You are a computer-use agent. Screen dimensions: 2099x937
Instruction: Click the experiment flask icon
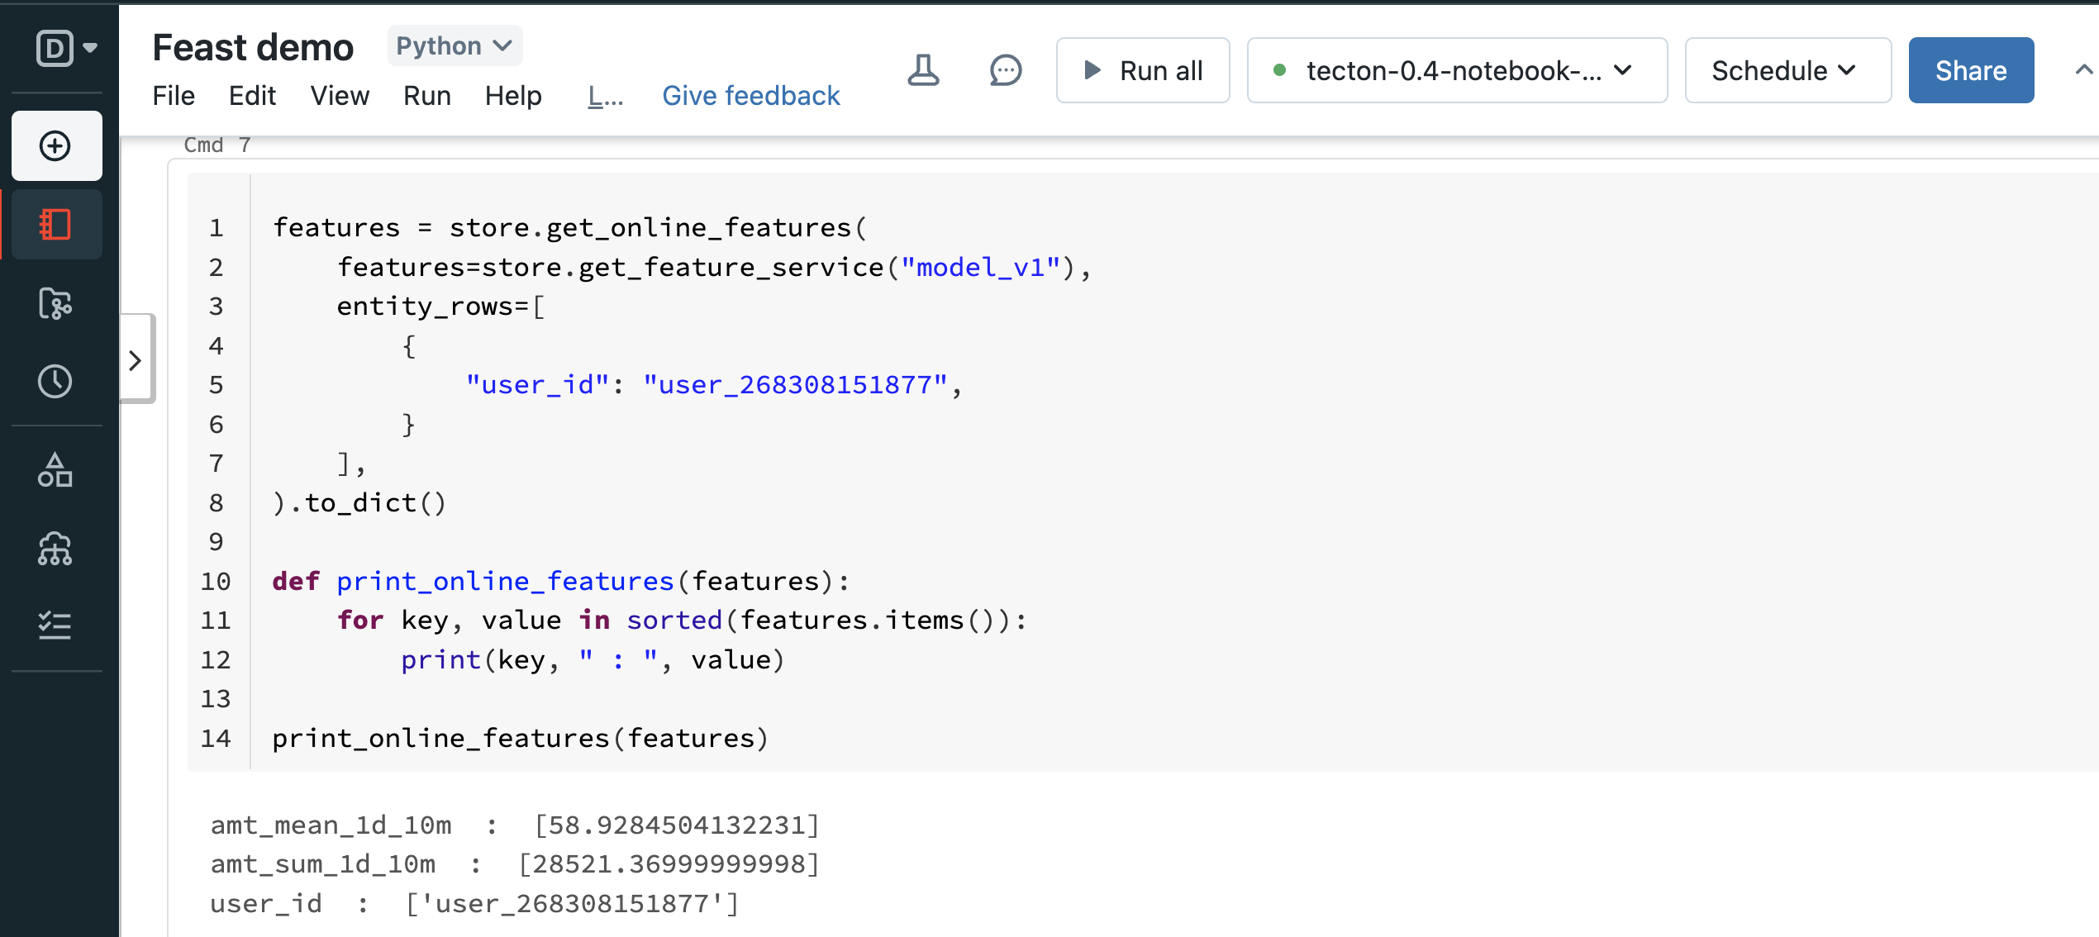click(x=923, y=70)
